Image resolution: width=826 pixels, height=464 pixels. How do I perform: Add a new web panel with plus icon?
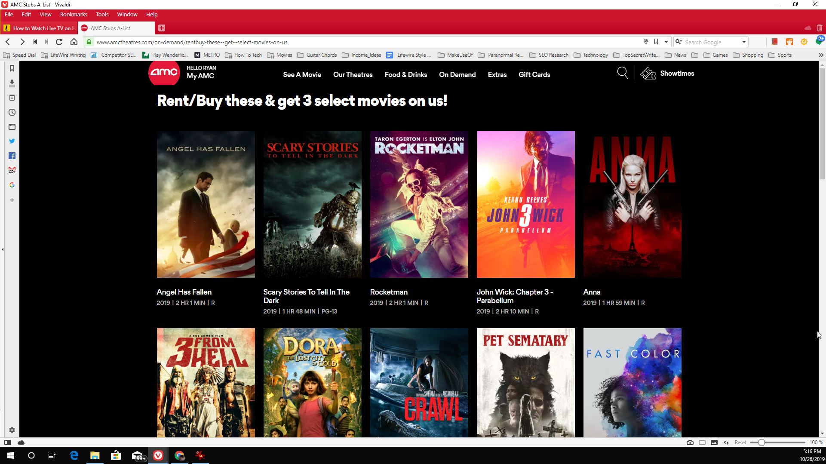pyautogui.click(x=12, y=200)
